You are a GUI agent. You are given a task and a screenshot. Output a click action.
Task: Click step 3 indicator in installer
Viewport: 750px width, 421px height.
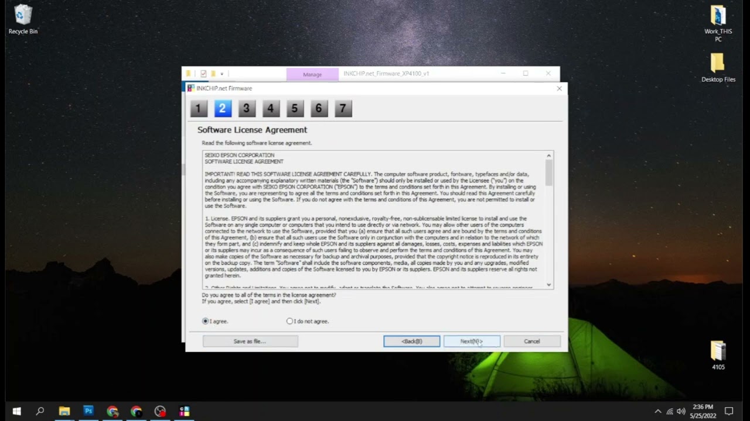pyautogui.click(x=247, y=108)
